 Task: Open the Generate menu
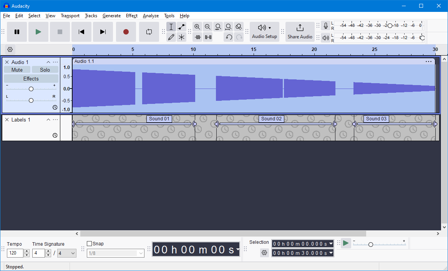pyautogui.click(x=111, y=16)
